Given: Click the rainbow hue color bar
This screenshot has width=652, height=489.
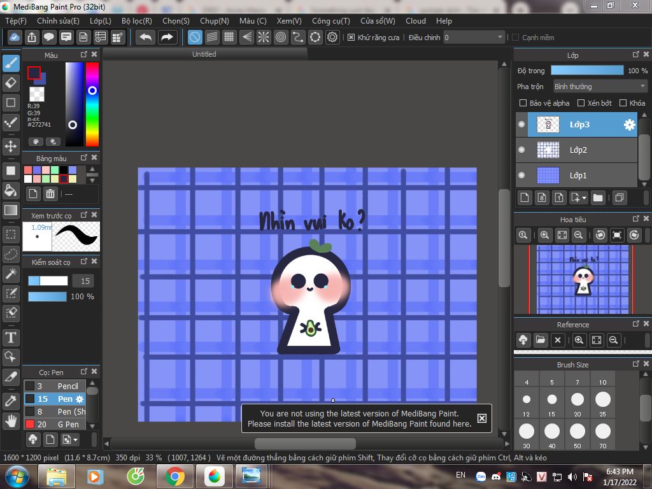Looking at the screenshot, I should 92,104.
